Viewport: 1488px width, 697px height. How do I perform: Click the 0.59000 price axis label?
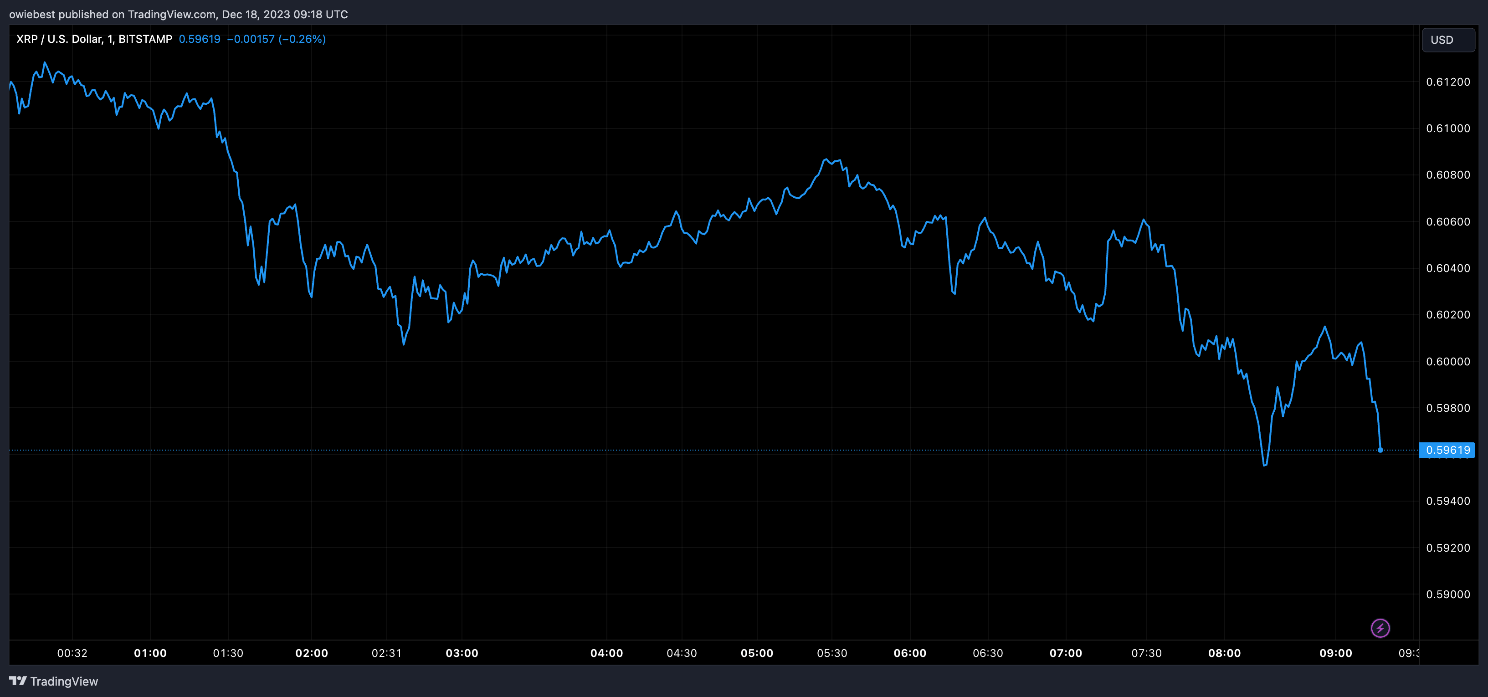(1448, 594)
